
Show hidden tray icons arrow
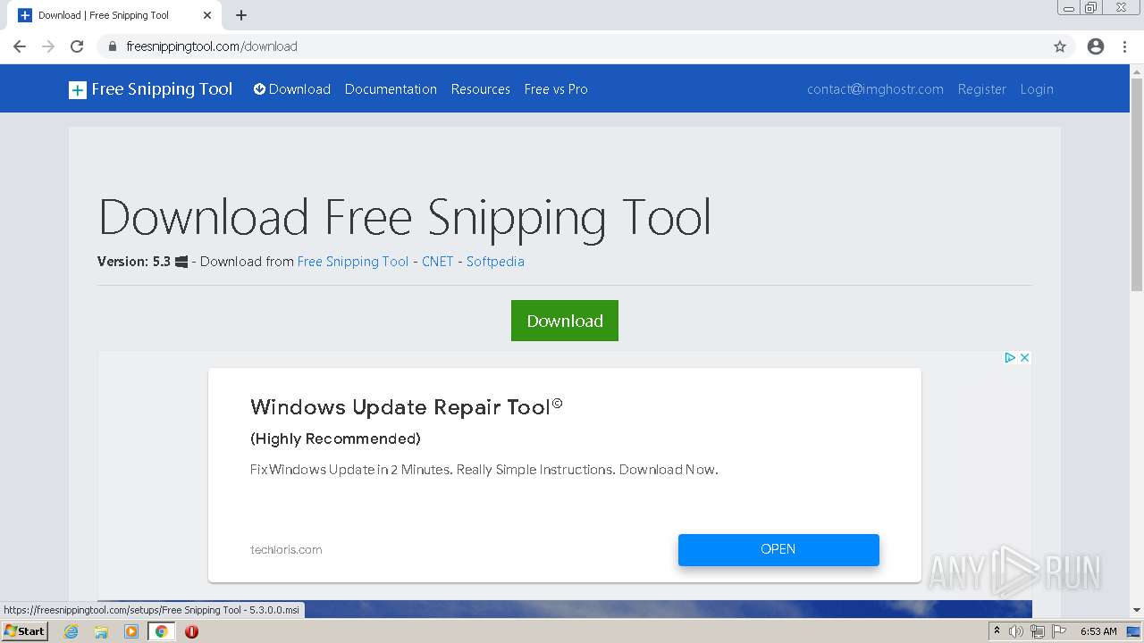click(997, 631)
